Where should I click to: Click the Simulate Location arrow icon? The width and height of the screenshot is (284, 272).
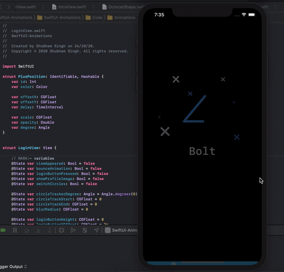97,230
